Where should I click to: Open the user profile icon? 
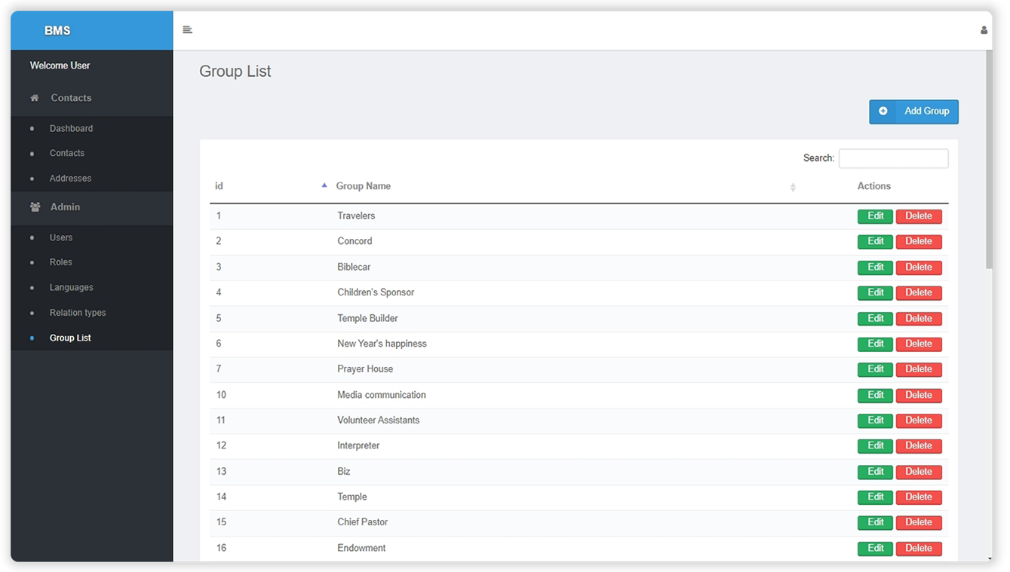[x=984, y=31]
